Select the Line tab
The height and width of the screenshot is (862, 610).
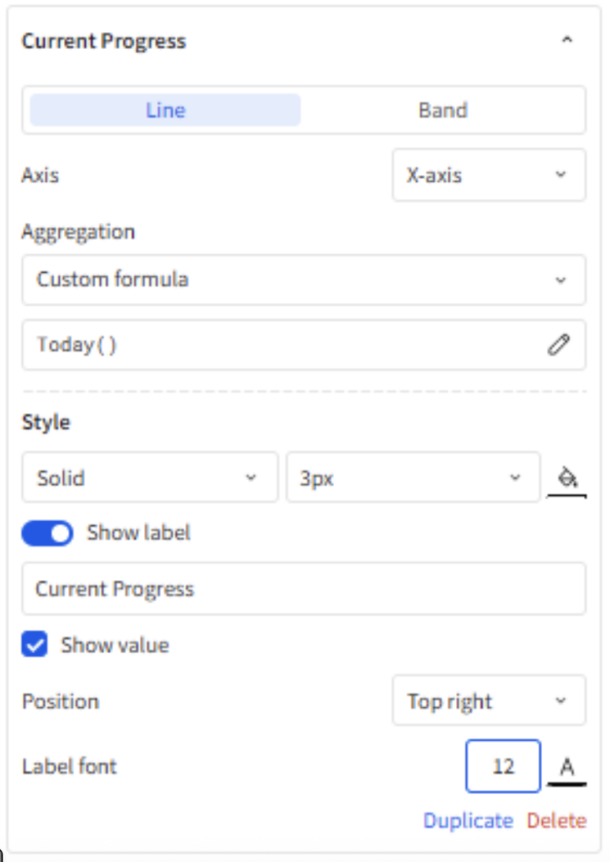[x=166, y=110]
